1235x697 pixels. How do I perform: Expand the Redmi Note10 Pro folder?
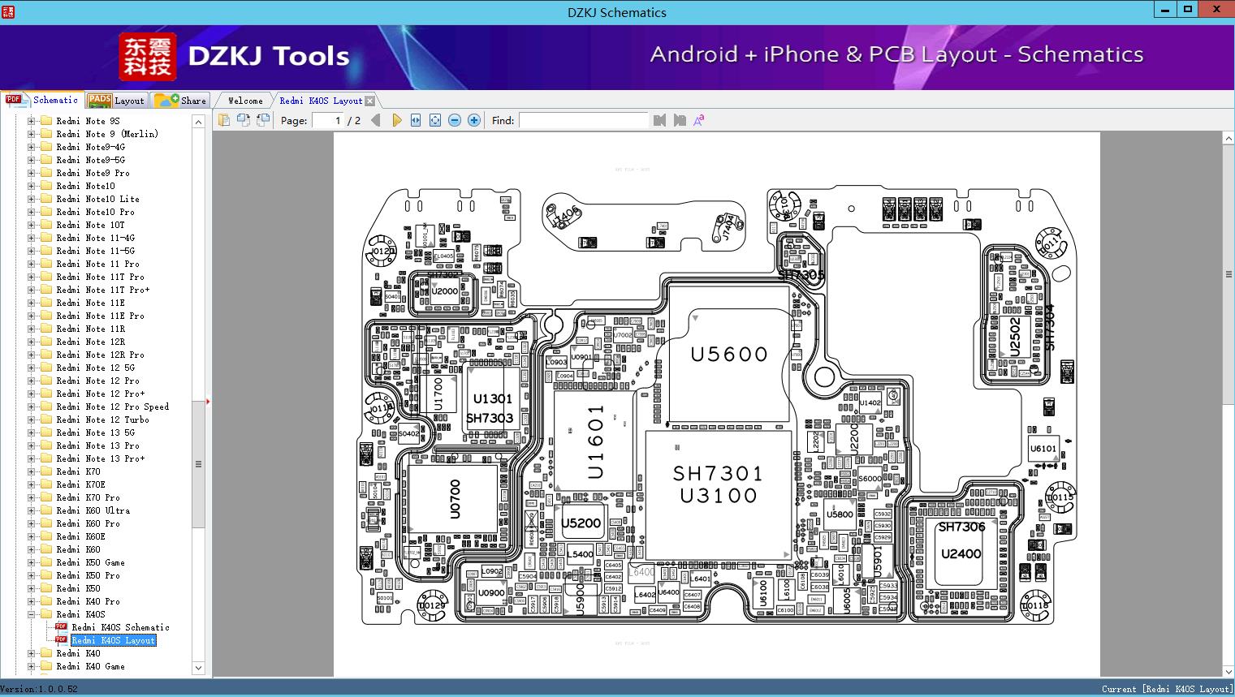pyautogui.click(x=31, y=212)
